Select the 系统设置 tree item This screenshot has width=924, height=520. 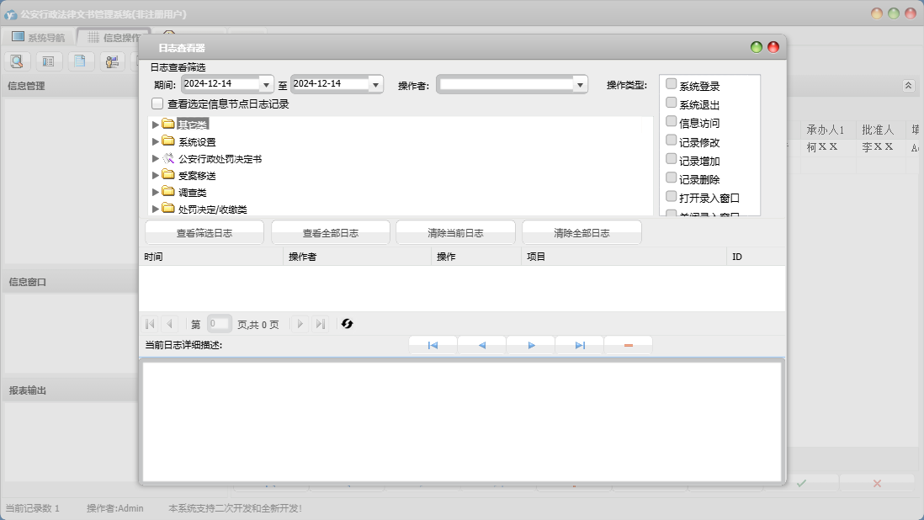[x=198, y=142]
